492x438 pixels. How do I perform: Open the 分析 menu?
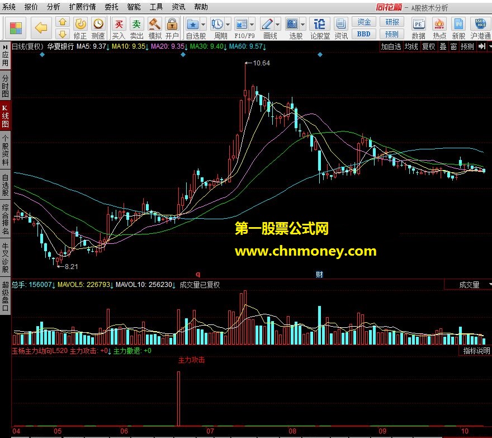53,7
